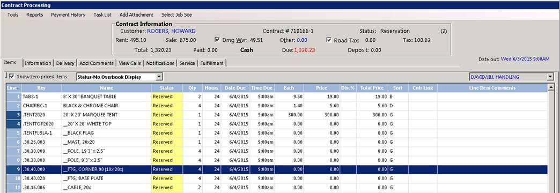The width and height of the screenshot is (560, 193).
Task: Click the Total Price column header
Action: point(372,88)
